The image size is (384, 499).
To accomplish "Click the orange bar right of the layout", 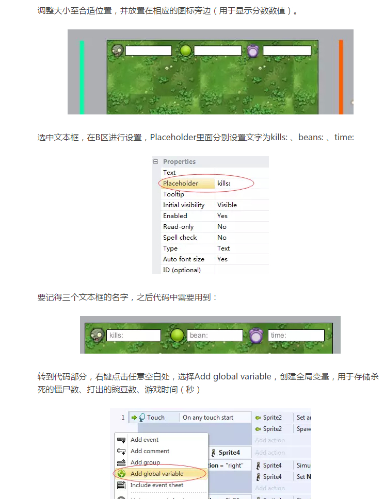I will pyautogui.click(x=341, y=77).
